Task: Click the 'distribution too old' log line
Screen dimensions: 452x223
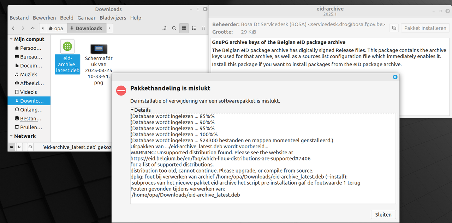Action: click(222, 171)
